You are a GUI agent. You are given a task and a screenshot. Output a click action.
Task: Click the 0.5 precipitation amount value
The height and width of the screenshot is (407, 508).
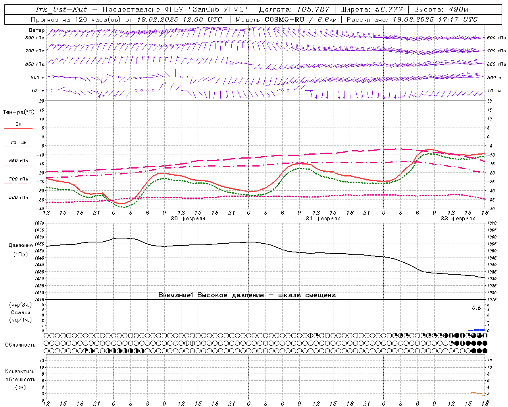tap(476, 308)
